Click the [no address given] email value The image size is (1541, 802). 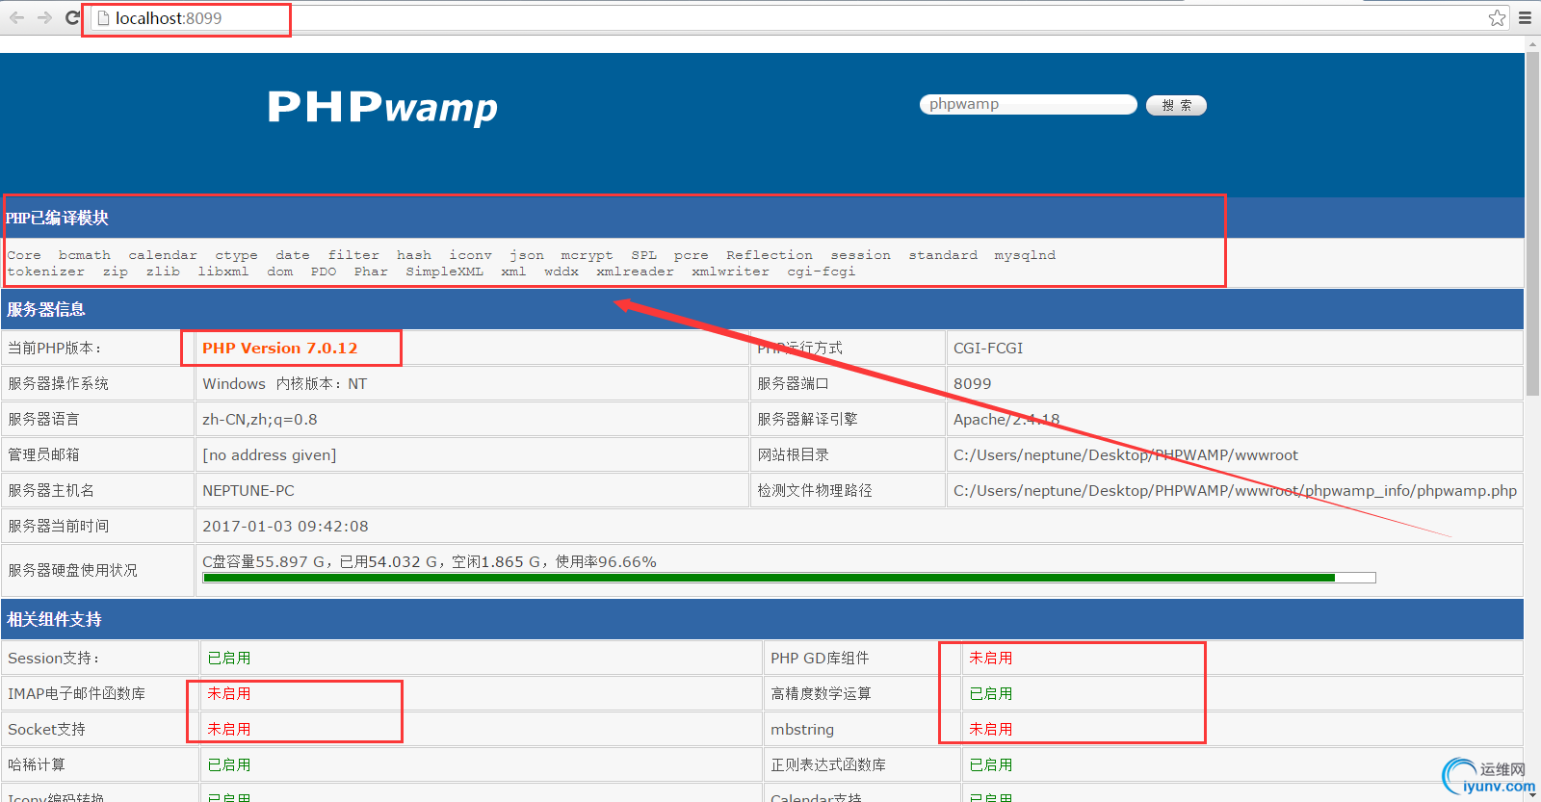coord(269,454)
